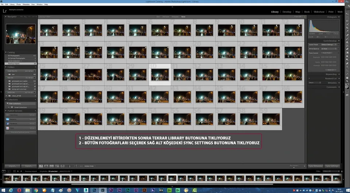Open White Balance As Shot dropdown
The height and width of the screenshot is (193, 350).
pos(329,49)
